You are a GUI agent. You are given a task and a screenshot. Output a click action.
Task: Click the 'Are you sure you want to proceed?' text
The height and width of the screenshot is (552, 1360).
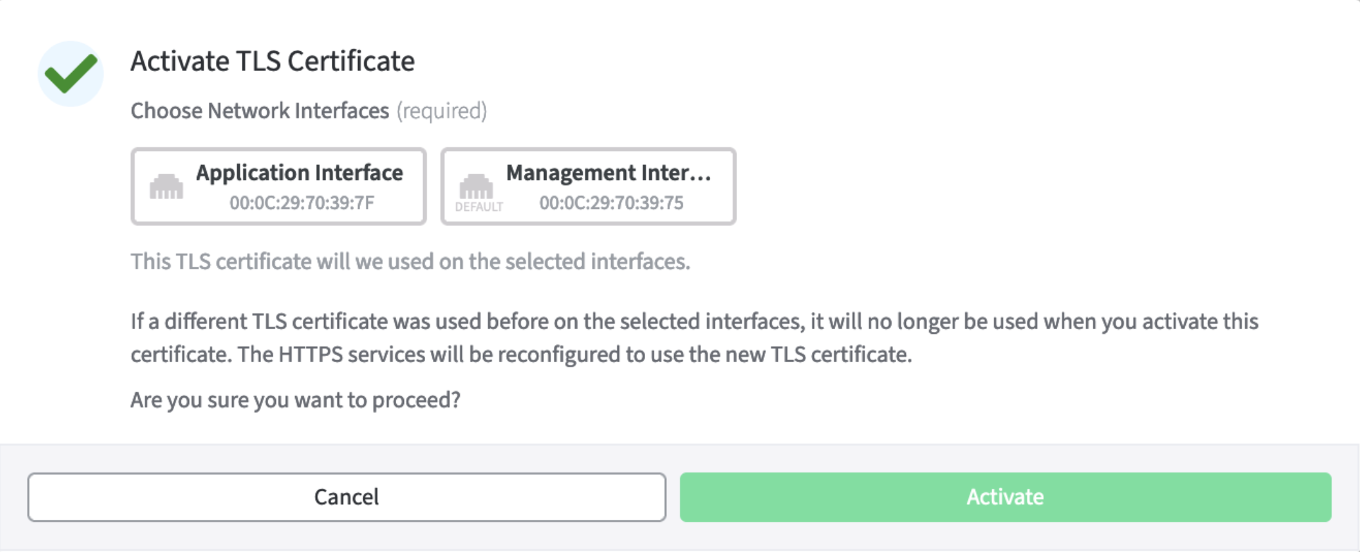tap(295, 400)
